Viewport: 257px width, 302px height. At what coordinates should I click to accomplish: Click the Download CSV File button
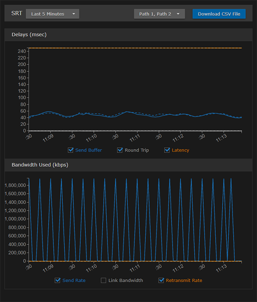(x=219, y=14)
